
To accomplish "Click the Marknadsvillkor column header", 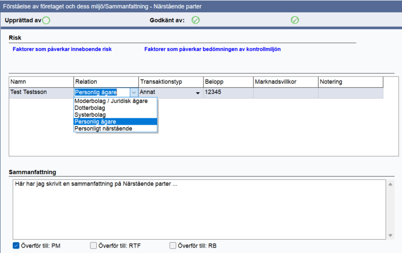I will click(x=285, y=82).
